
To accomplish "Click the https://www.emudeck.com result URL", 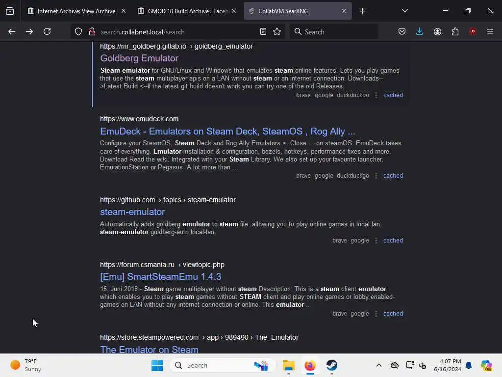I will tap(139, 119).
